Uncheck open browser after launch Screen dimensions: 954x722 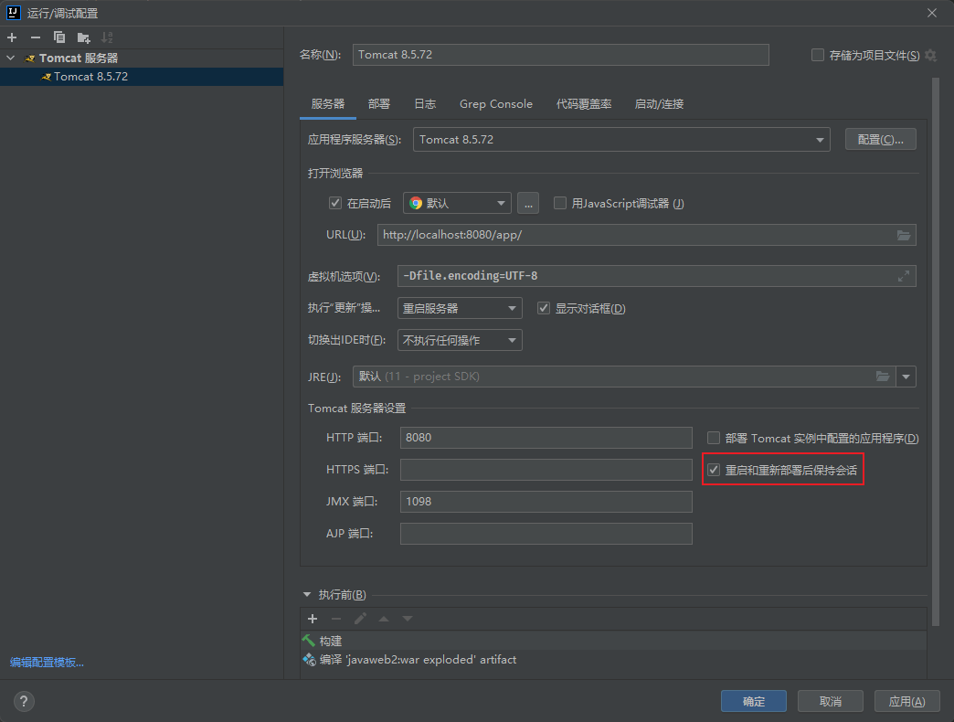(335, 203)
